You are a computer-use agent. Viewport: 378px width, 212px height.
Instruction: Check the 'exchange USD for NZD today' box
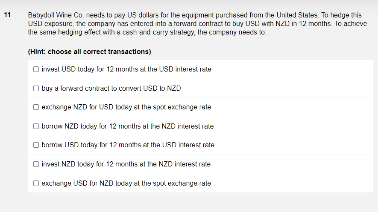point(36,183)
